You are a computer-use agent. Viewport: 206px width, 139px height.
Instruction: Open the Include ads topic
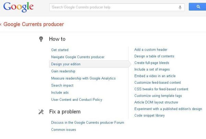click(x=60, y=93)
